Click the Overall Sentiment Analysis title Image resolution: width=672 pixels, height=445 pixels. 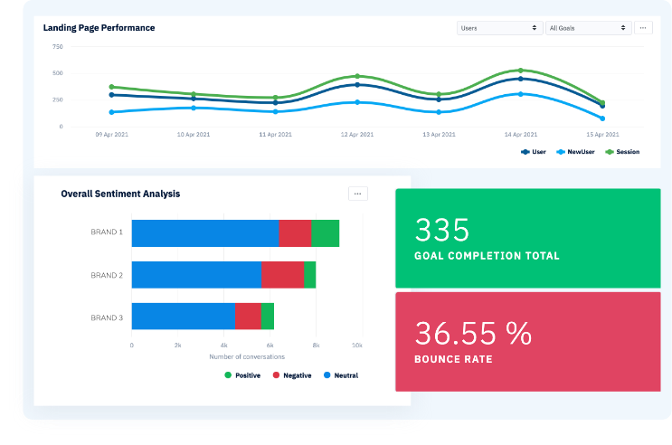pos(120,194)
